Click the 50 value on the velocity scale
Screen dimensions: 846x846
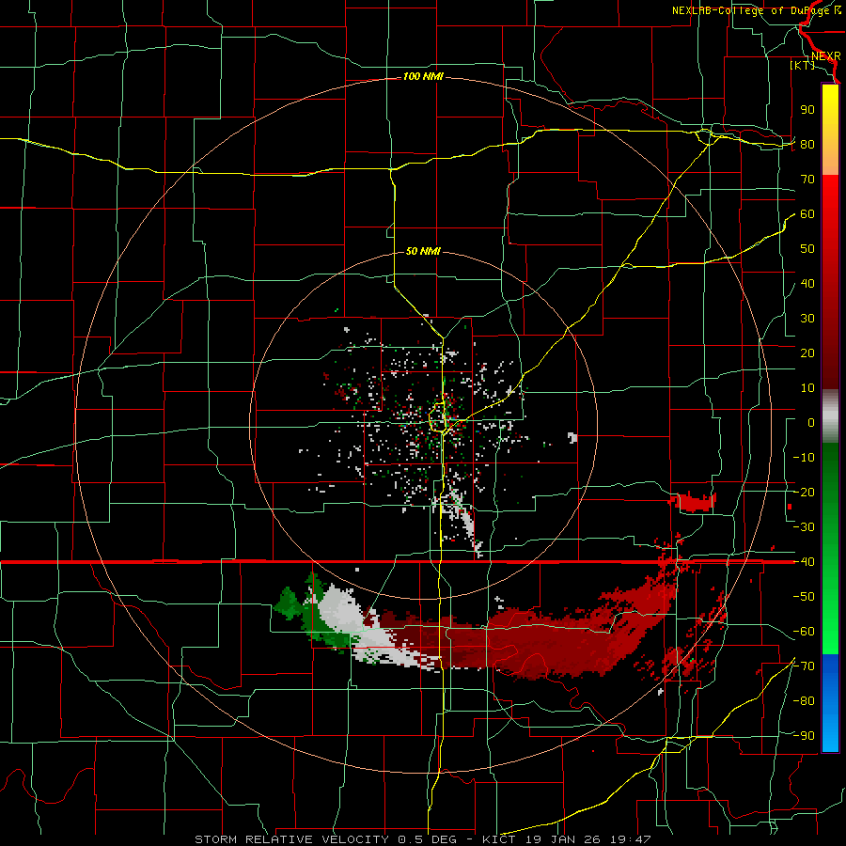[x=807, y=249]
